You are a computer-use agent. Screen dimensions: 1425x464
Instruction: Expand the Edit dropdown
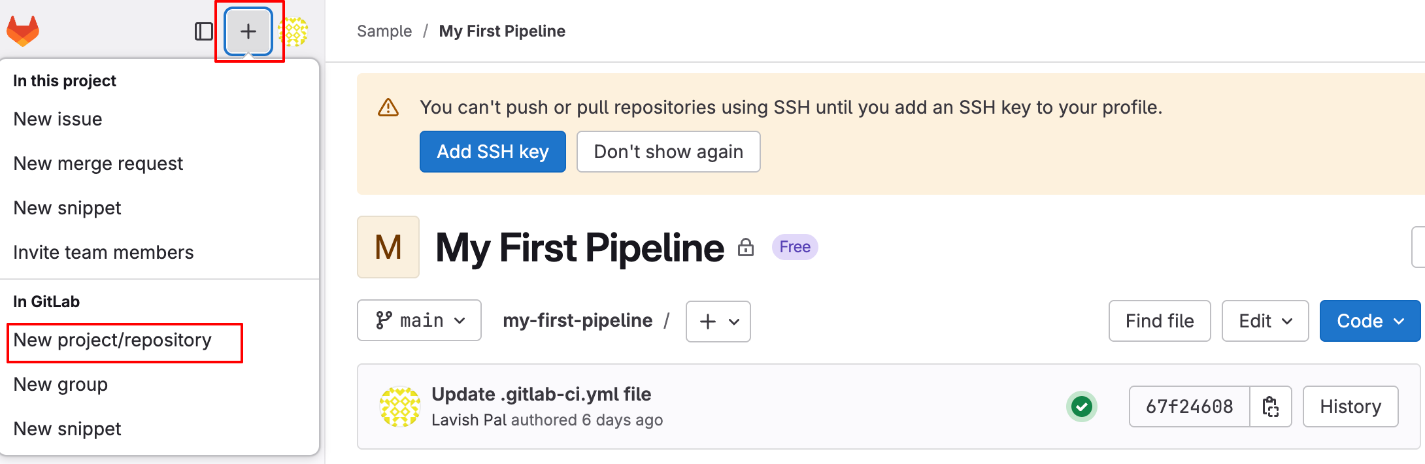pos(1264,320)
